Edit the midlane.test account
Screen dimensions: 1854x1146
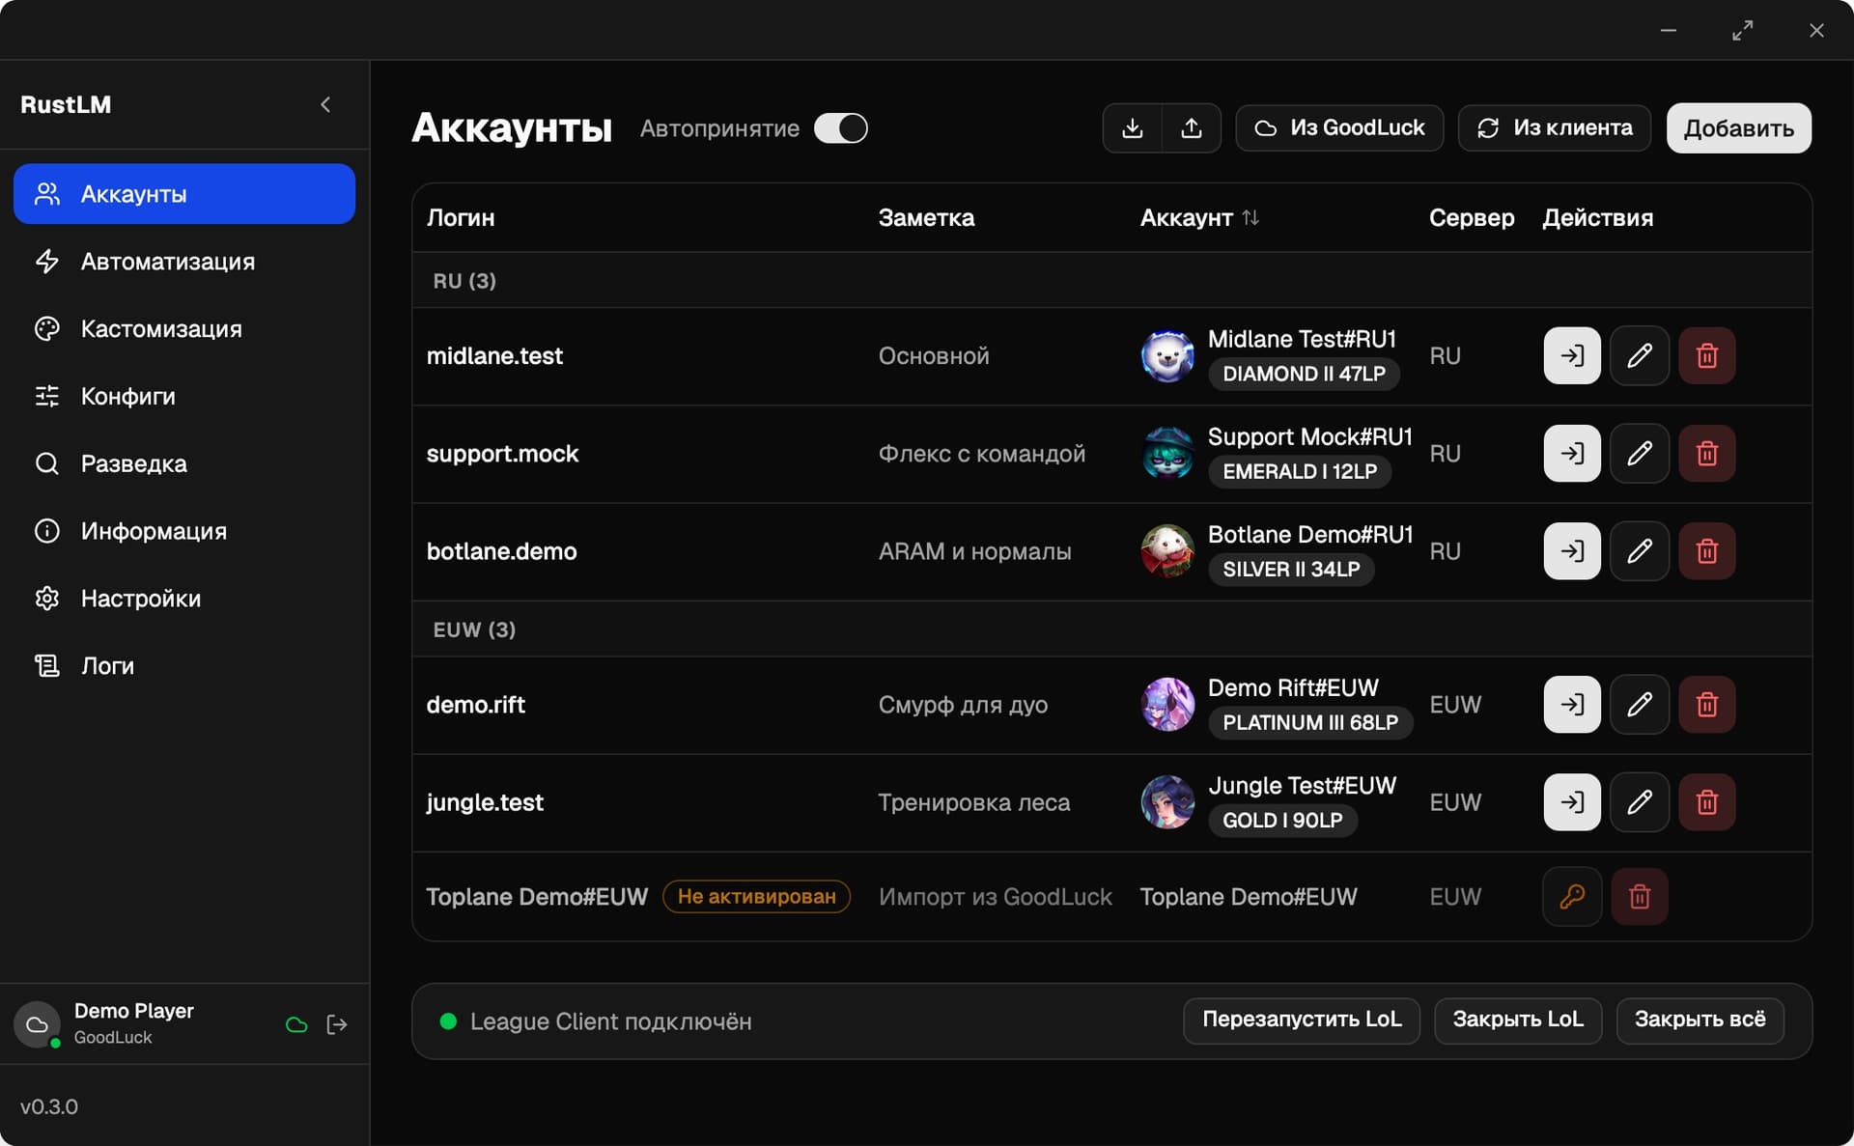click(1640, 356)
